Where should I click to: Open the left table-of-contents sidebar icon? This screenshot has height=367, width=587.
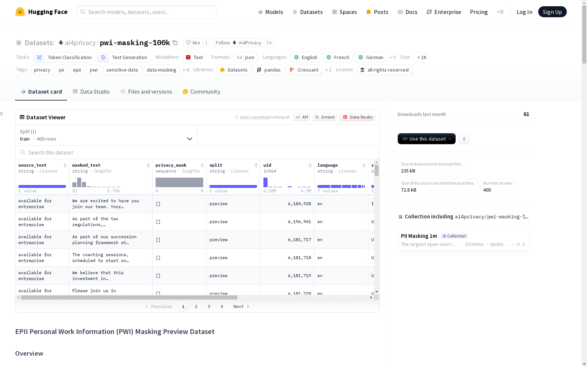coord(2,114)
